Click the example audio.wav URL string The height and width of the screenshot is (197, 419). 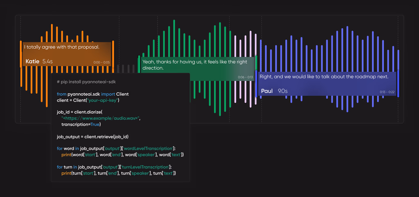coord(101,118)
